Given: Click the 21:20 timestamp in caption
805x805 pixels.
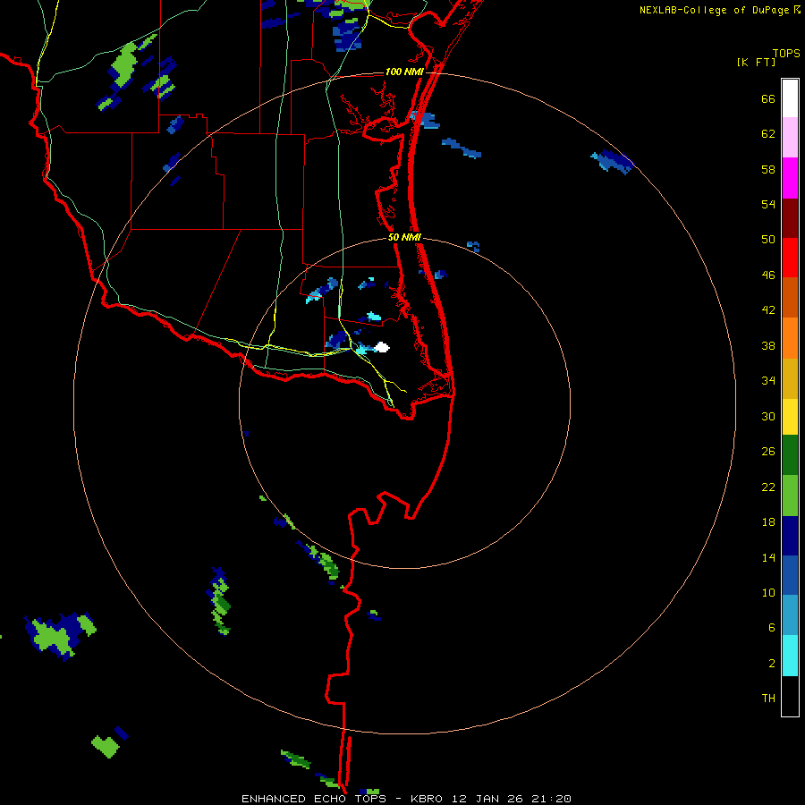Looking at the screenshot, I should pos(551,799).
